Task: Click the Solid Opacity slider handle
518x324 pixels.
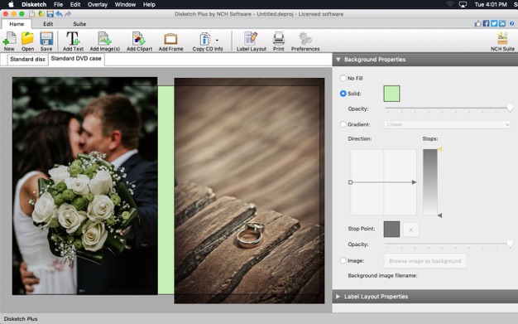Action: (x=510, y=108)
